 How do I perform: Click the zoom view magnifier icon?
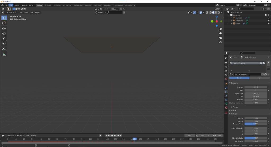coord(220,29)
